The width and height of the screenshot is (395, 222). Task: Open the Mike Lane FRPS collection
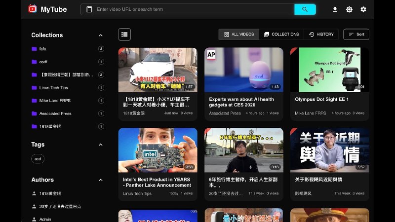point(68,101)
